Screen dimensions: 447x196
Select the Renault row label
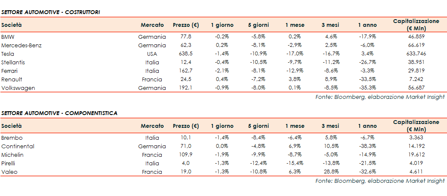click(12, 79)
